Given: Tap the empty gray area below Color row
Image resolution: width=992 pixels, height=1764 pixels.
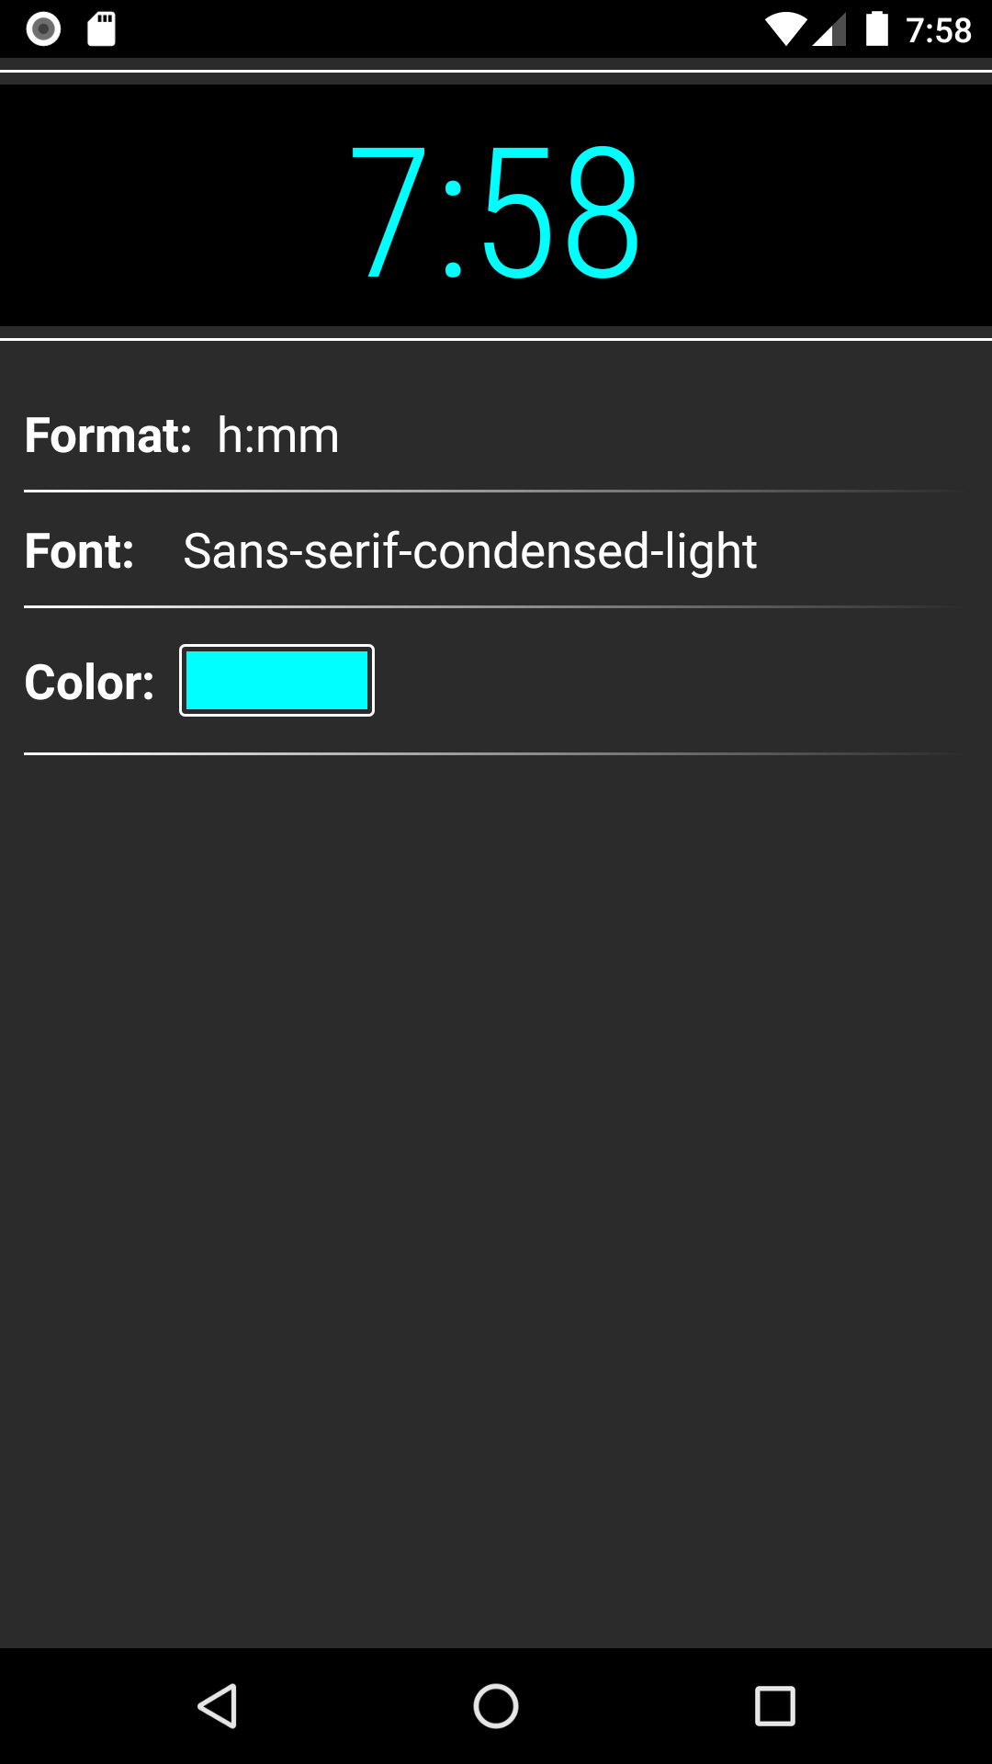Looking at the screenshot, I should pos(496,1194).
